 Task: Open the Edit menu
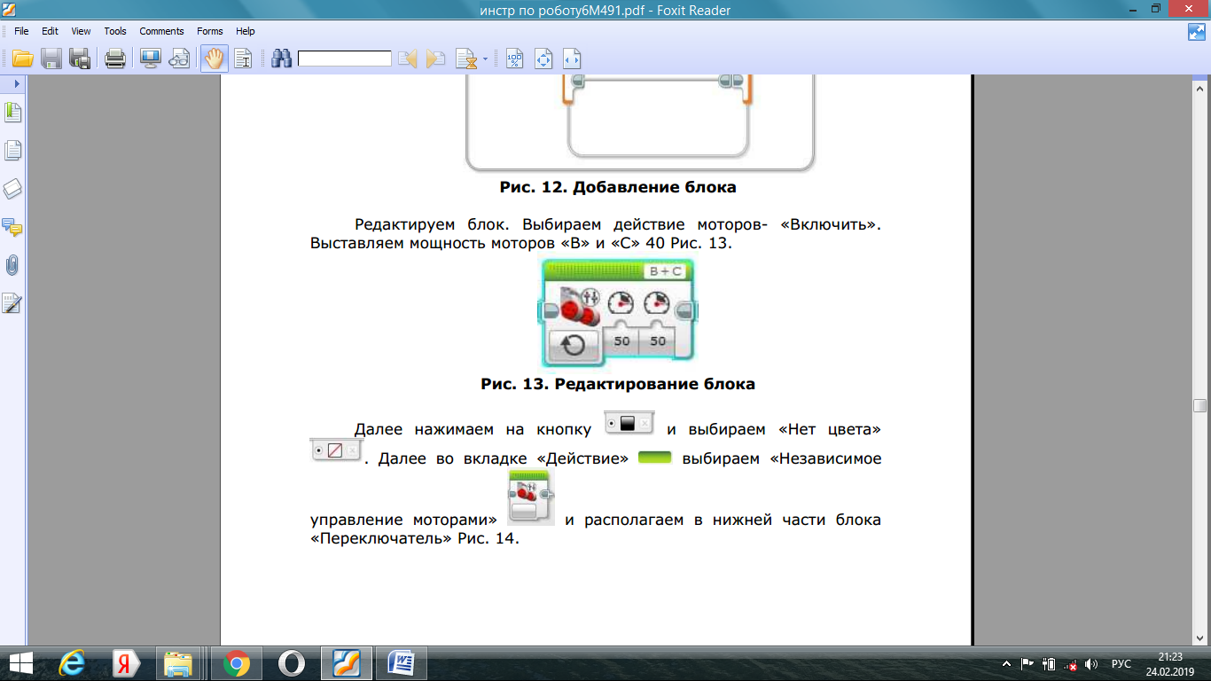50,31
